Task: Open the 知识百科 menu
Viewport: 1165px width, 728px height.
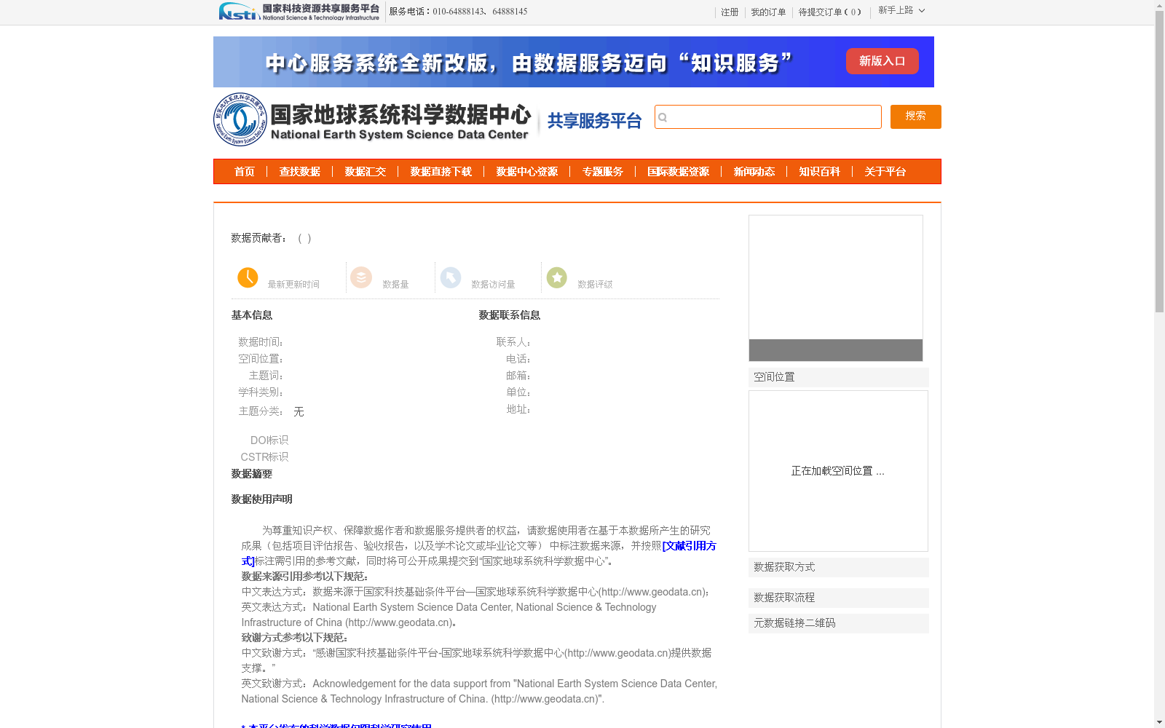Action: (818, 172)
